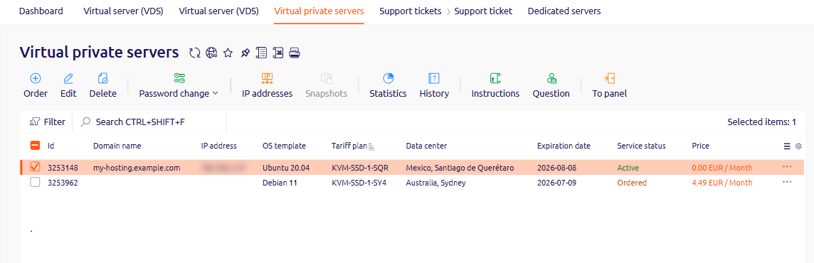Select the Debian 11 cell

[x=280, y=183]
